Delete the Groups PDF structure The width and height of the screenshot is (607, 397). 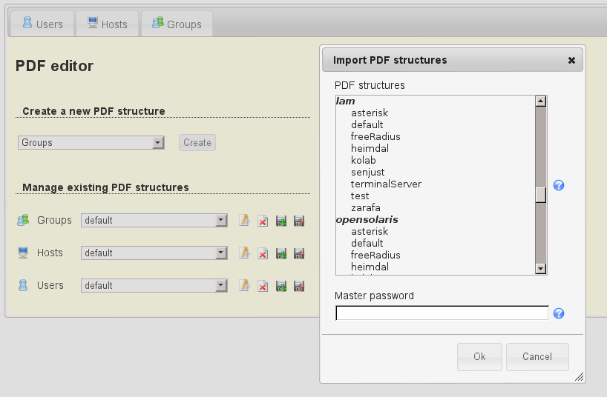pos(262,221)
